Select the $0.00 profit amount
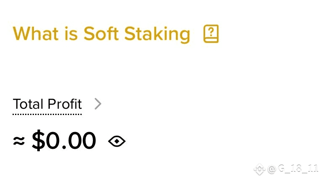The image size is (322, 180). tap(64, 141)
